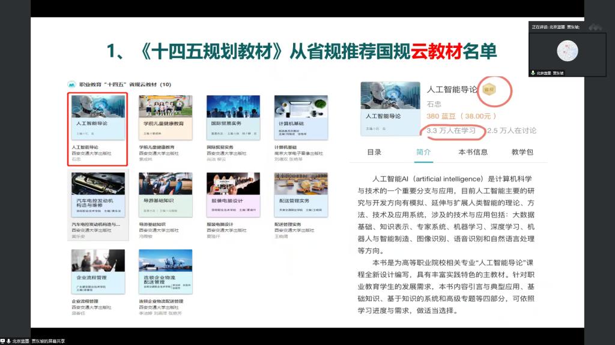The image size is (615, 345).
Task: Switch to the 简介 tab
Action: coord(423,152)
